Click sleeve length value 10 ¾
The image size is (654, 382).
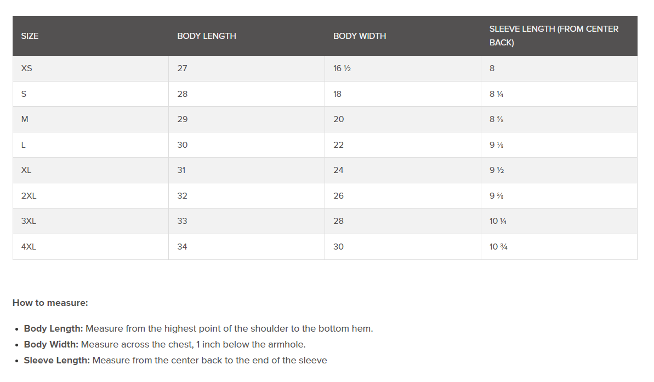[x=498, y=247]
